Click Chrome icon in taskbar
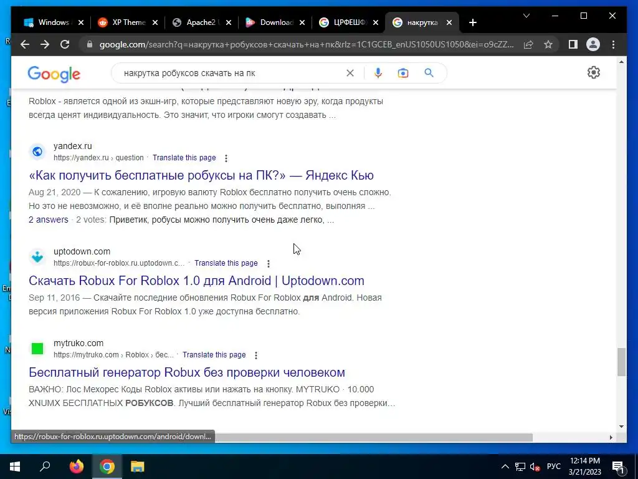 (x=107, y=467)
